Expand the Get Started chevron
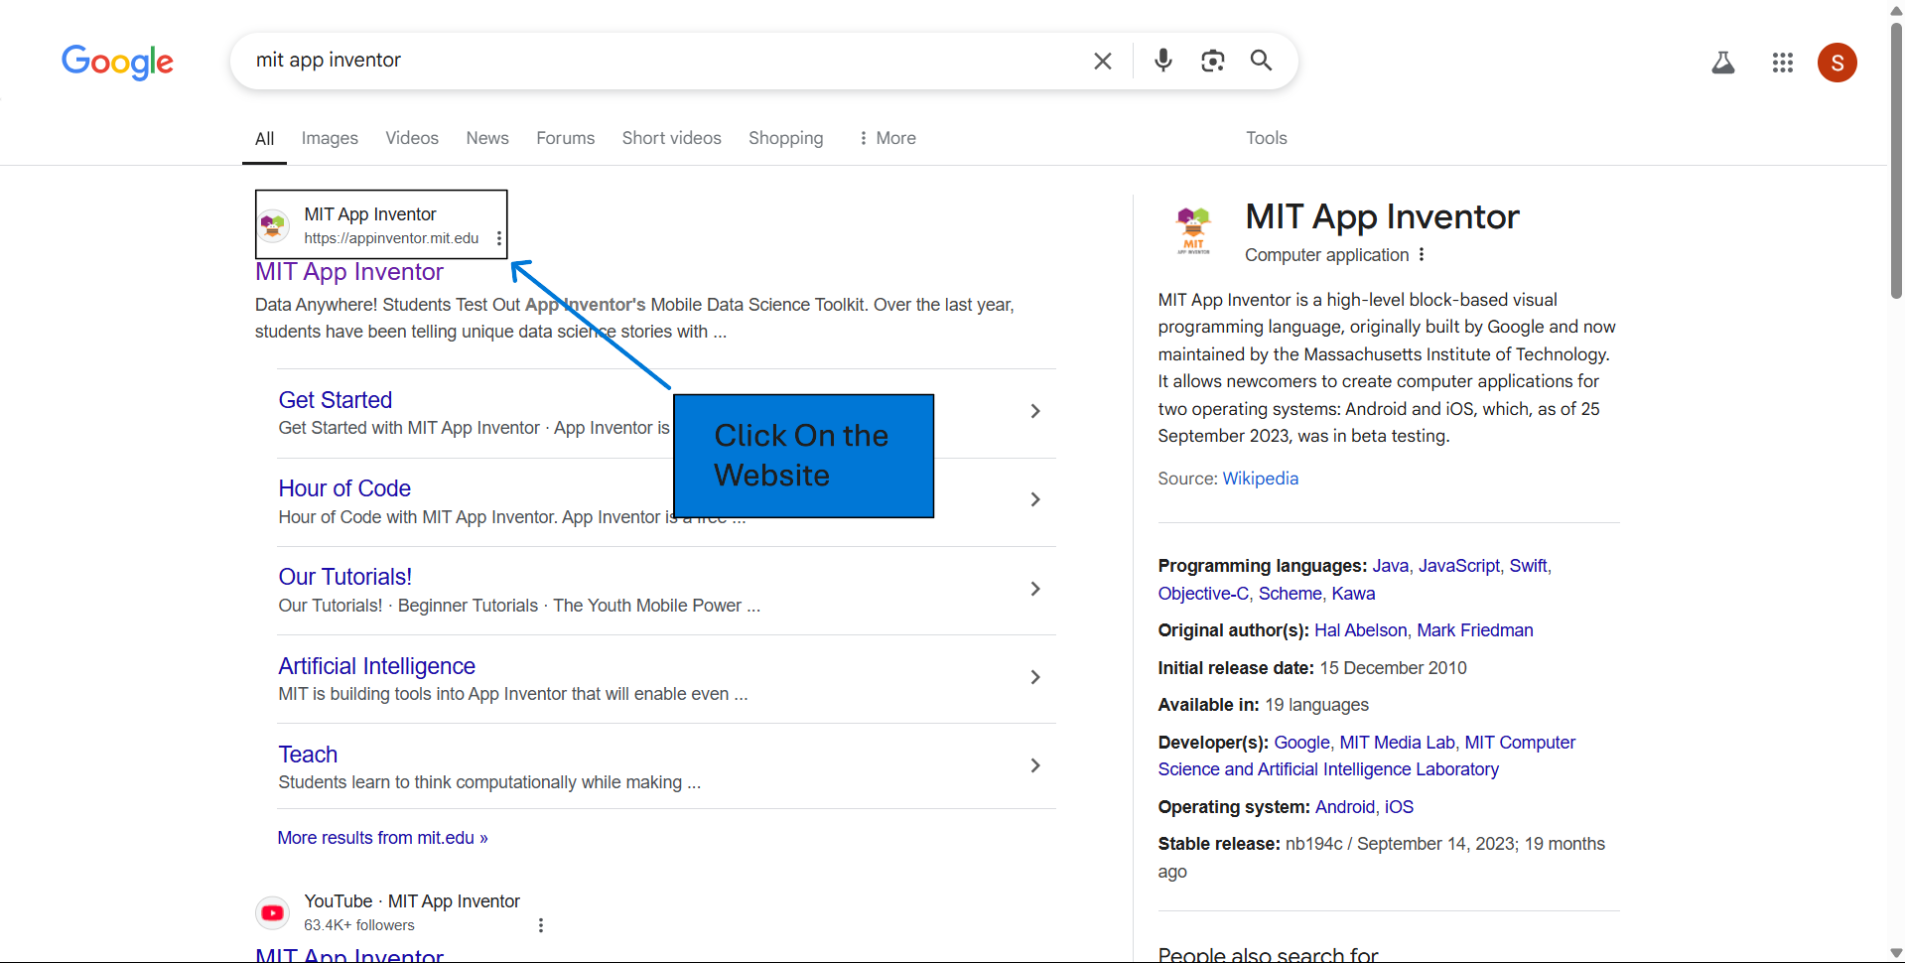 pos(1035,411)
